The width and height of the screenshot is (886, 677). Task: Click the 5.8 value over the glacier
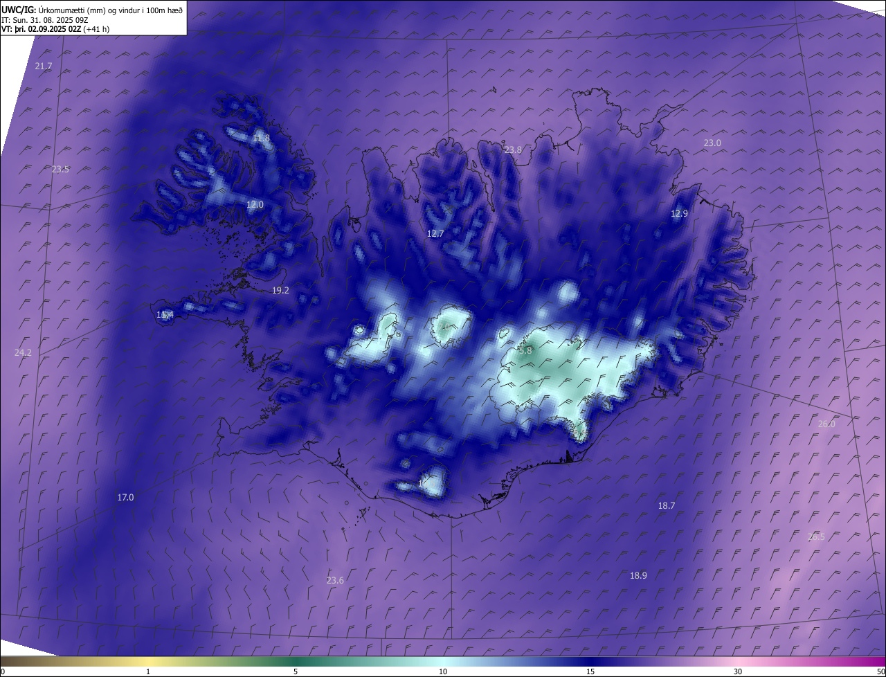(x=525, y=351)
